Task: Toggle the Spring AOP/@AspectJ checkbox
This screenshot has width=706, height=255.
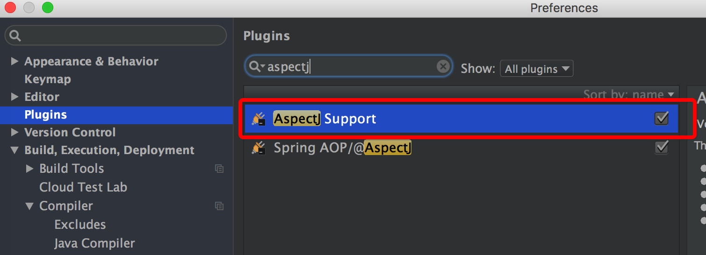Action: 662,148
